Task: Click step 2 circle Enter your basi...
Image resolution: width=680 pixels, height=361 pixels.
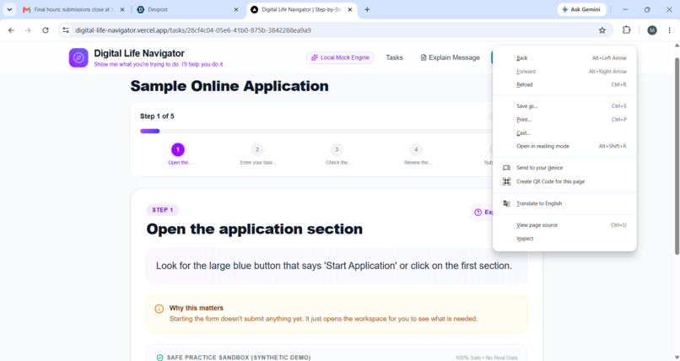Action: point(257,149)
